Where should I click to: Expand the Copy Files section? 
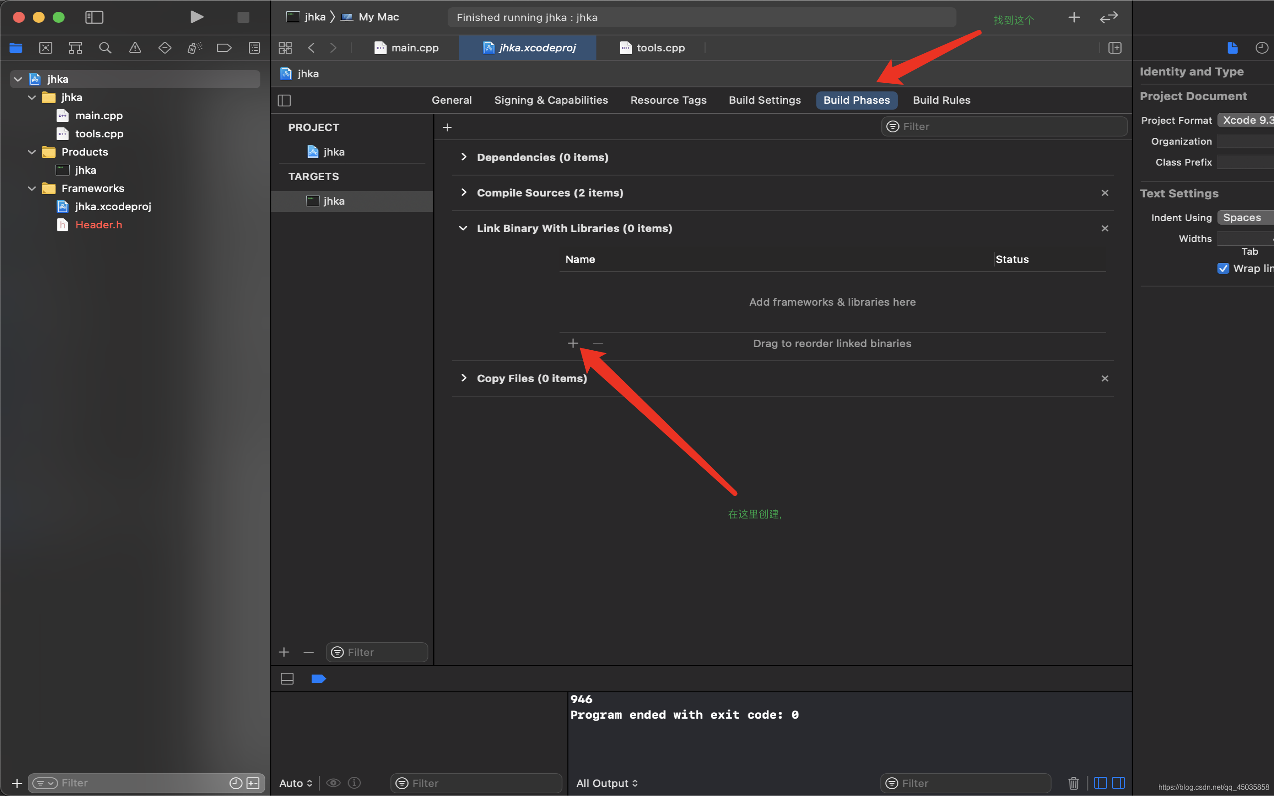point(464,378)
